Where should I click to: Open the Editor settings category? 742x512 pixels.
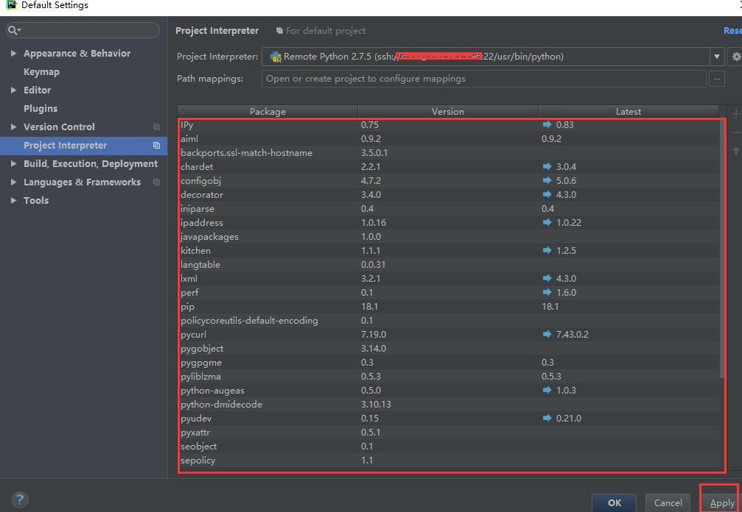pos(38,90)
